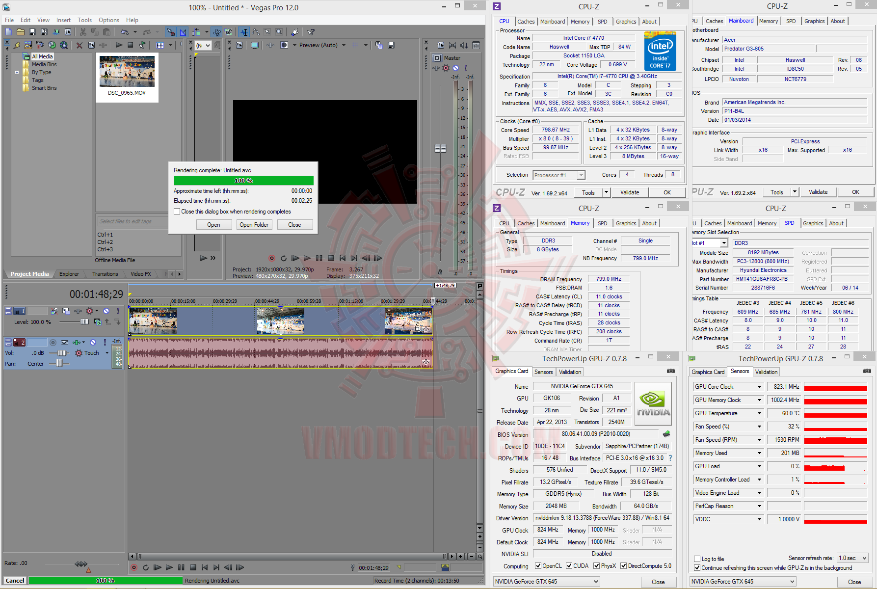
Task: Click the Save project floppy icon
Action: pos(32,32)
